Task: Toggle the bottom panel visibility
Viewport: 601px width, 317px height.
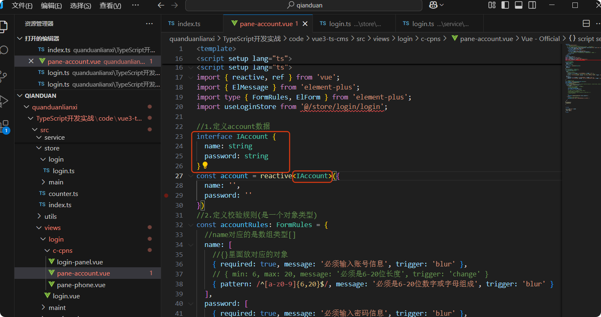Action: pos(519,5)
